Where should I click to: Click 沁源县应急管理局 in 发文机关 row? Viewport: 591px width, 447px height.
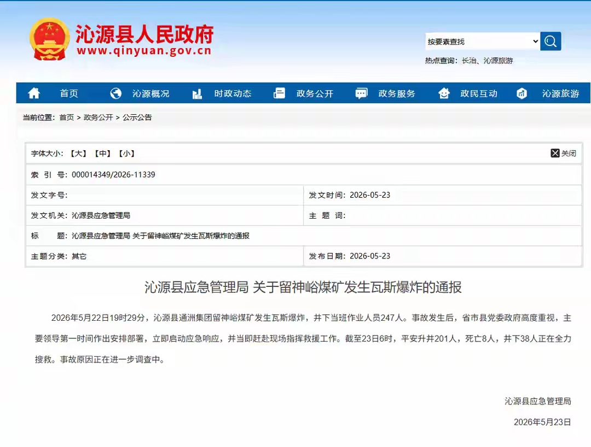tap(101, 216)
